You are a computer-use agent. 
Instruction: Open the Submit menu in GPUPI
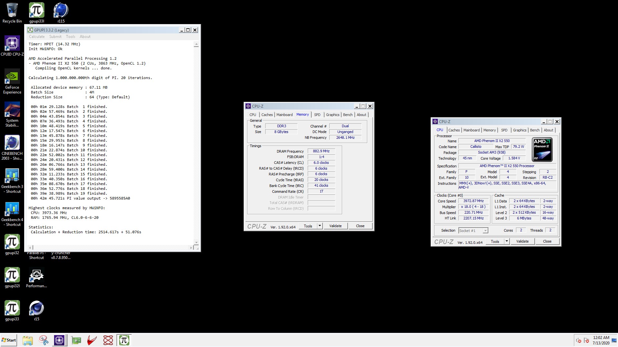[x=55, y=37]
